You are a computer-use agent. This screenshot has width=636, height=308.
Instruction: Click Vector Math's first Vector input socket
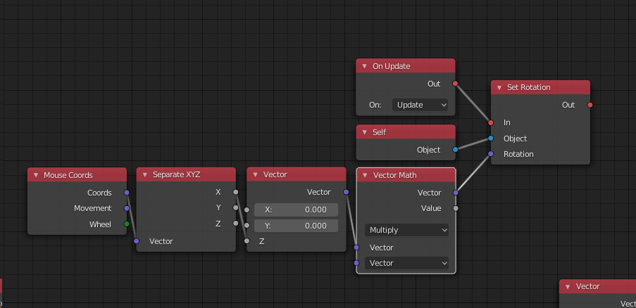[356, 248]
